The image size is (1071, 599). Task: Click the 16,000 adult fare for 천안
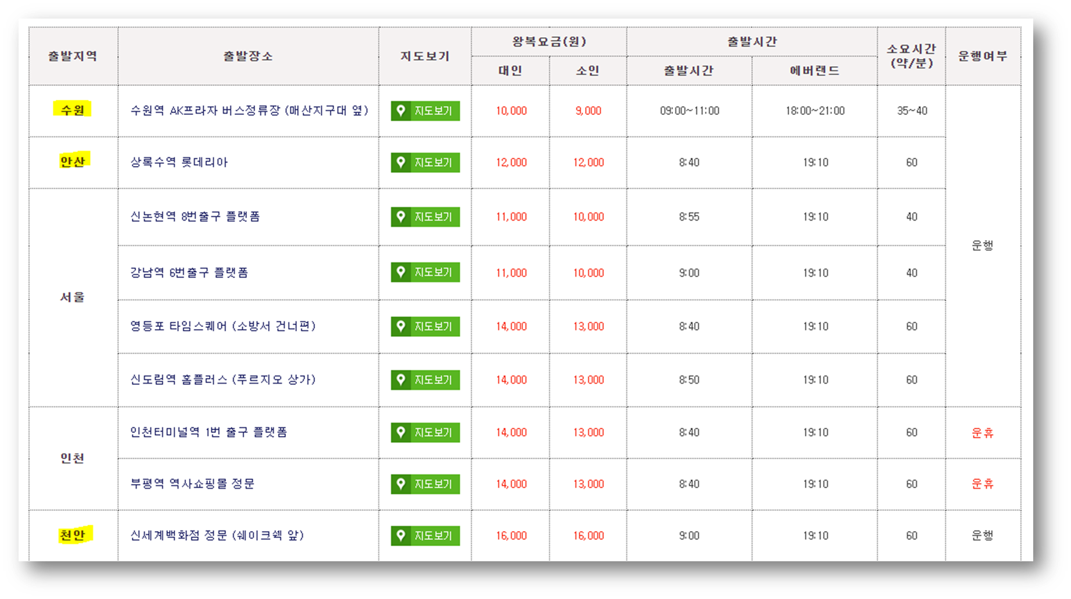click(511, 536)
